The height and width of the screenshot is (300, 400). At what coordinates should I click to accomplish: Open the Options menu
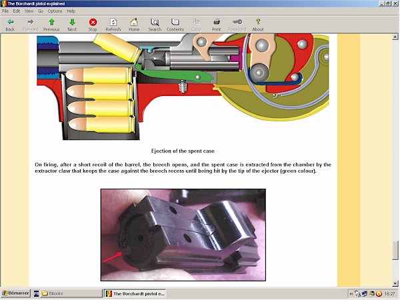point(55,11)
